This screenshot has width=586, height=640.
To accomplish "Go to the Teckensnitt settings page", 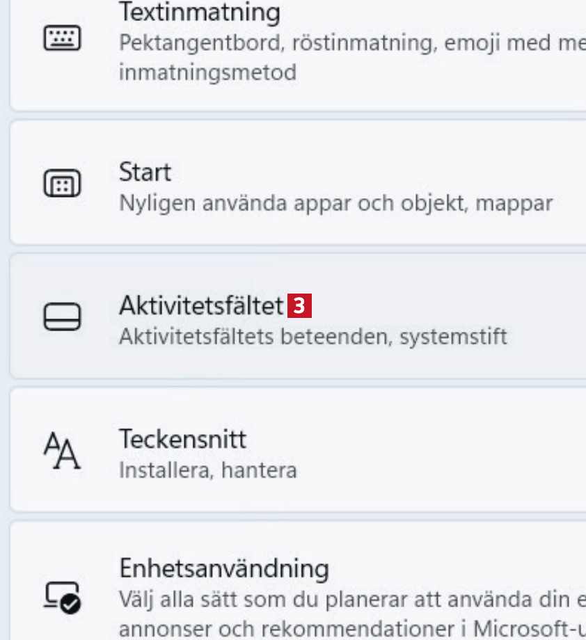I will [x=182, y=439].
